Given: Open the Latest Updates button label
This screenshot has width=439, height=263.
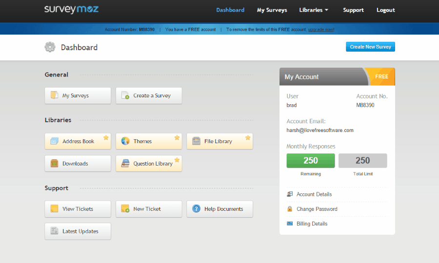Looking at the screenshot, I should (x=80, y=231).
